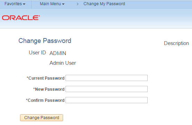Click the Favorites dropdown arrow
Screen dimensions: 192x125
24,4
